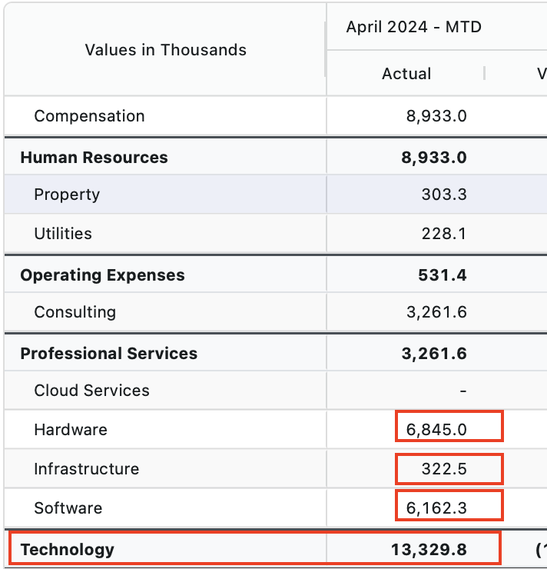
Task: Select the Property row label
Action: 67,195
